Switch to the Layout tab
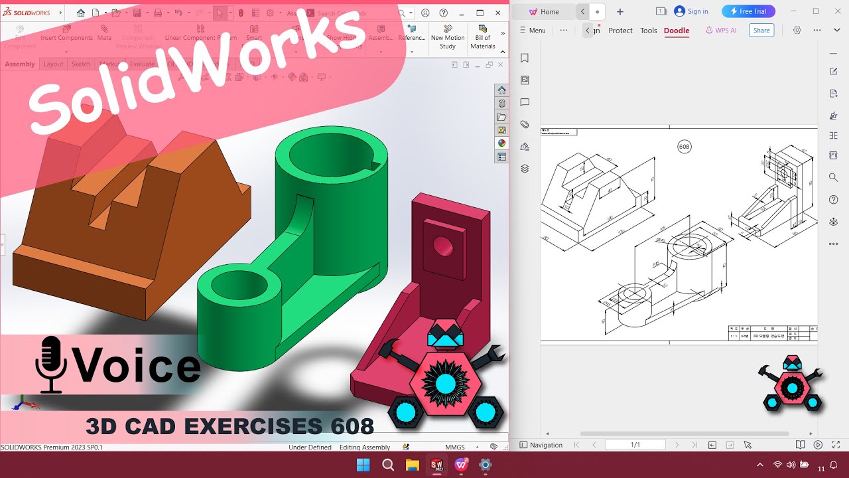849x478 pixels. [53, 64]
